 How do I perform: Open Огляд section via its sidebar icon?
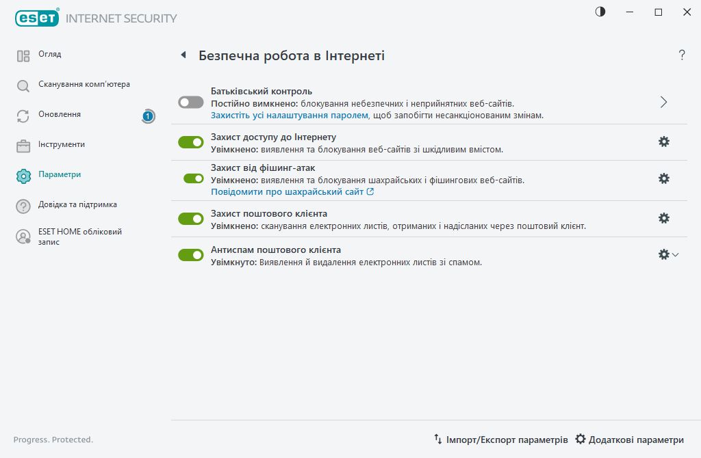(22, 55)
